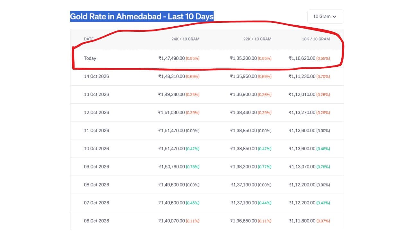Click 18K price ₹1,11,230.00
Image resolution: width=411 pixels, height=231 pixels.
tap(302, 76)
